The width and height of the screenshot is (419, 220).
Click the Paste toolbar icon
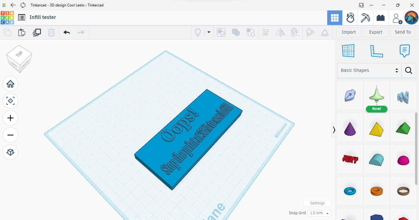tap(21, 32)
